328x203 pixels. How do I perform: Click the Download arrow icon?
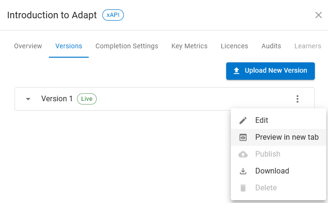pos(243,171)
